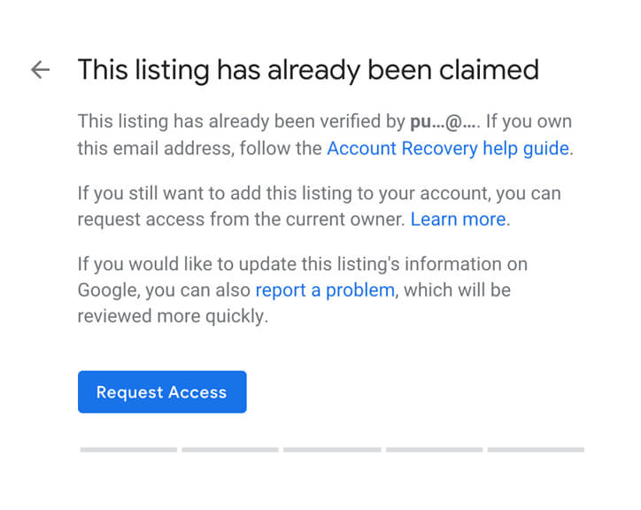Select the last progress step segment

(536, 450)
